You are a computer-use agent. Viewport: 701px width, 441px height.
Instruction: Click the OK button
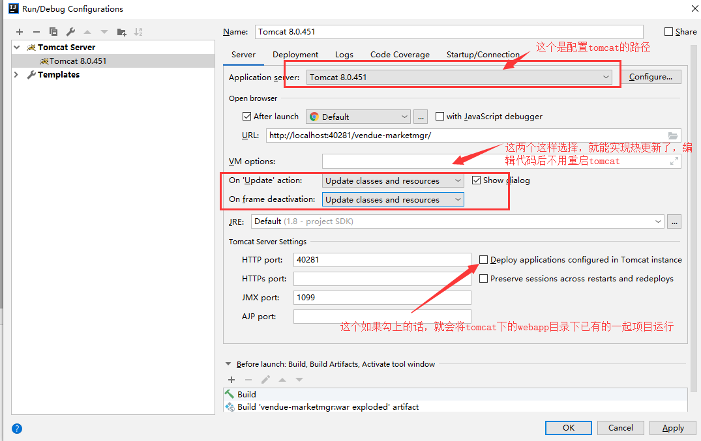pyautogui.click(x=568, y=427)
